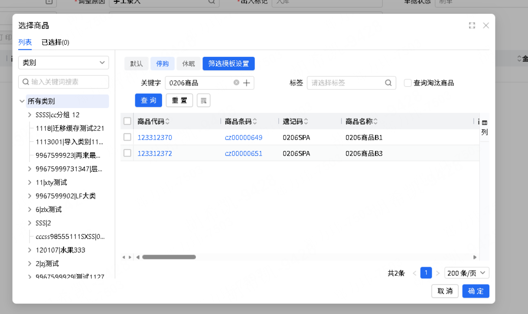Check the row for 123312370

click(x=127, y=137)
